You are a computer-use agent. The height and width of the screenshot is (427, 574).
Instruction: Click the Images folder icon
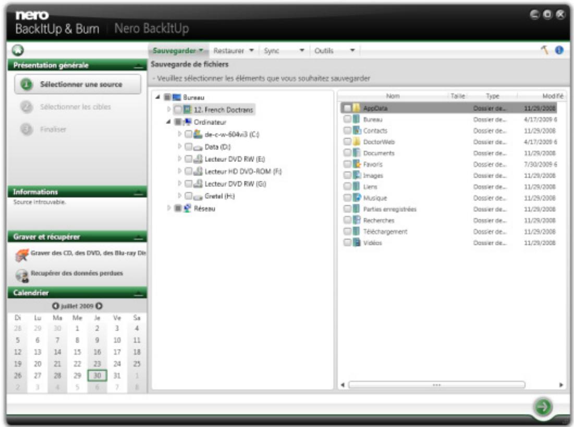[x=357, y=175]
